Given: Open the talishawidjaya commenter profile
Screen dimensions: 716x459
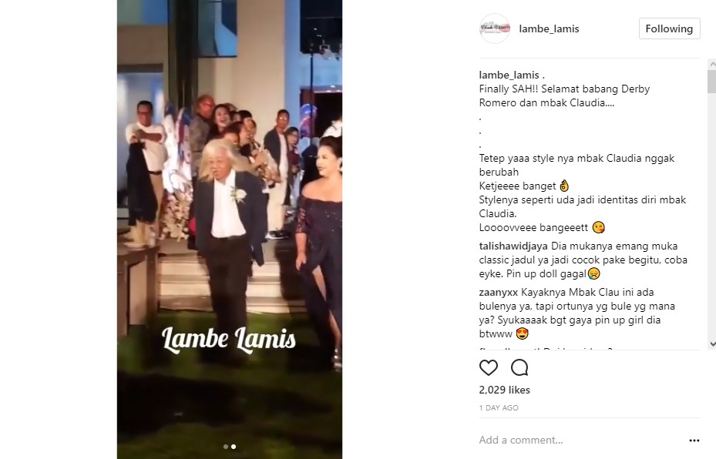Looking at the screenshot, I should coord(513,246).
